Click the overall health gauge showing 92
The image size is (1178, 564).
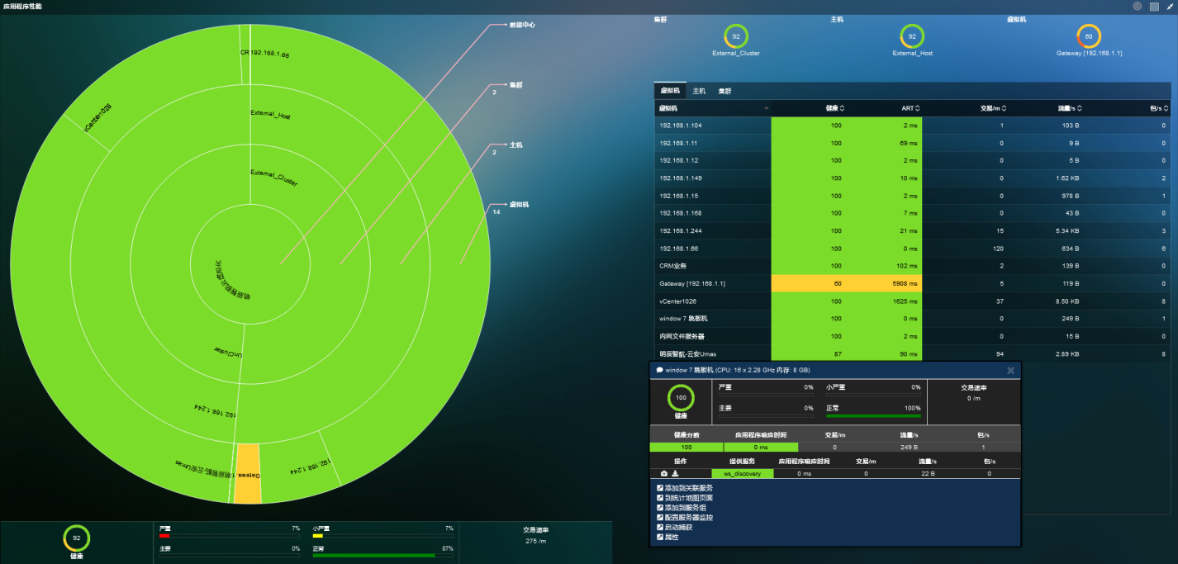(x=77, y=538)
